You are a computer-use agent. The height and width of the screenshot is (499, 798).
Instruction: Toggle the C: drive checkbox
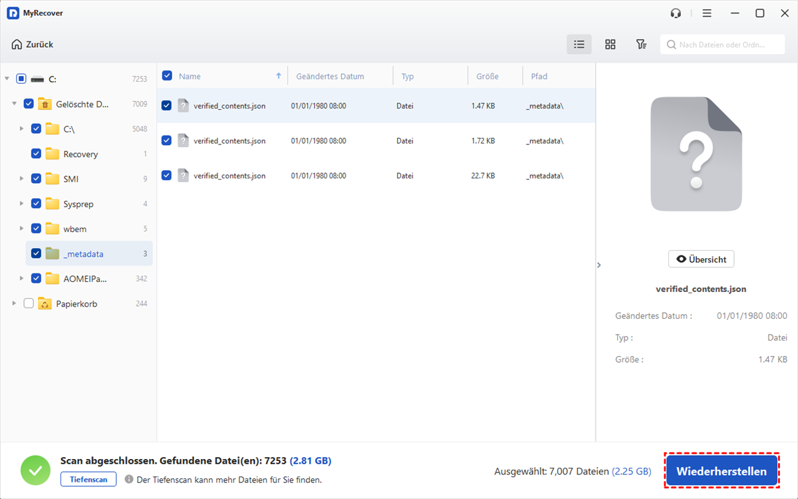click(x=21, y=79)
